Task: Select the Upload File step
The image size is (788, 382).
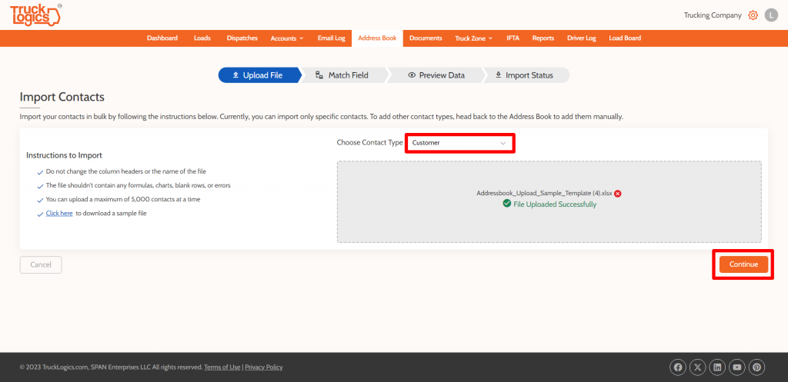Action: point(258,75)
